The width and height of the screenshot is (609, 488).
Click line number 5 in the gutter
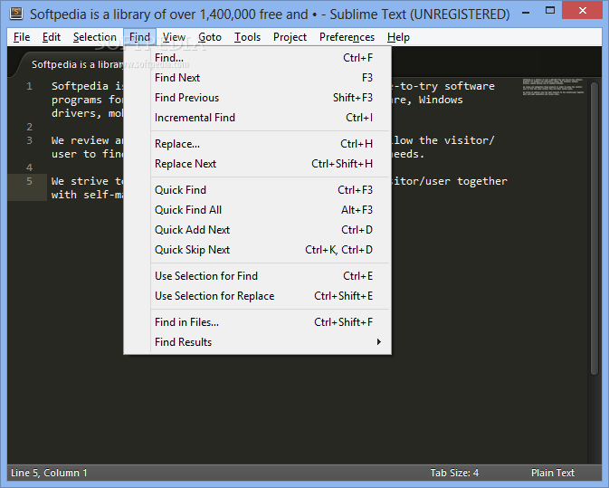[x=29, y=181]
